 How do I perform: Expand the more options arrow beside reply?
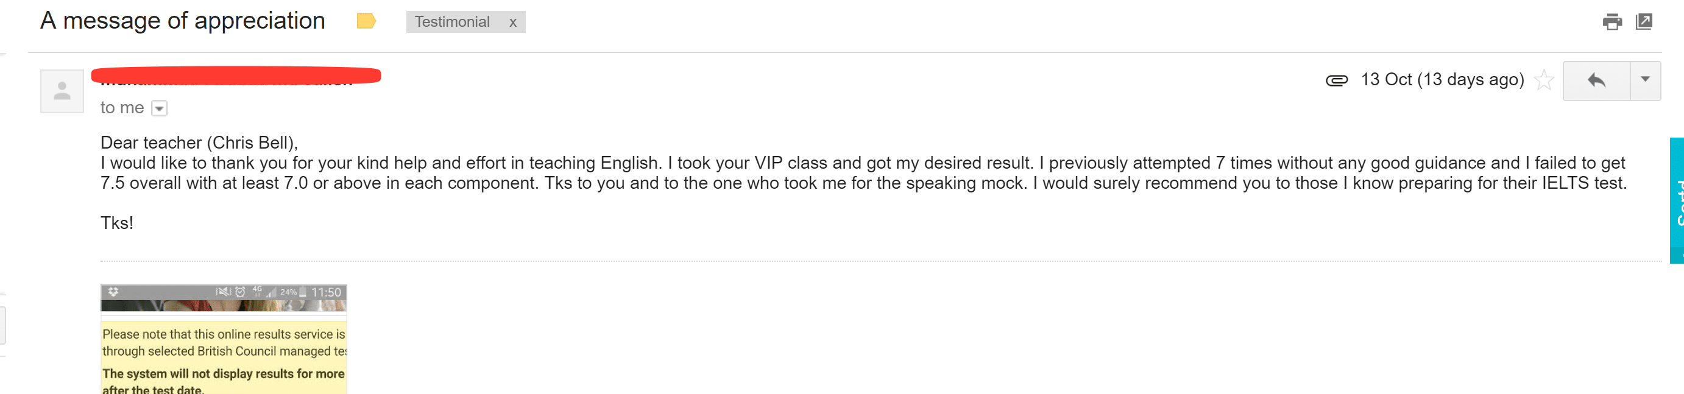(1645, 80)
